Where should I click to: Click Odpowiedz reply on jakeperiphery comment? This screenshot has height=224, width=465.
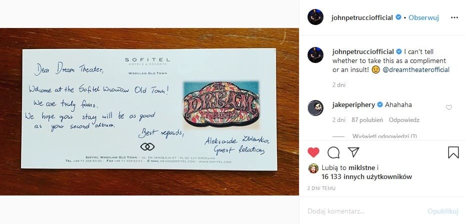[x=404, y=120]
